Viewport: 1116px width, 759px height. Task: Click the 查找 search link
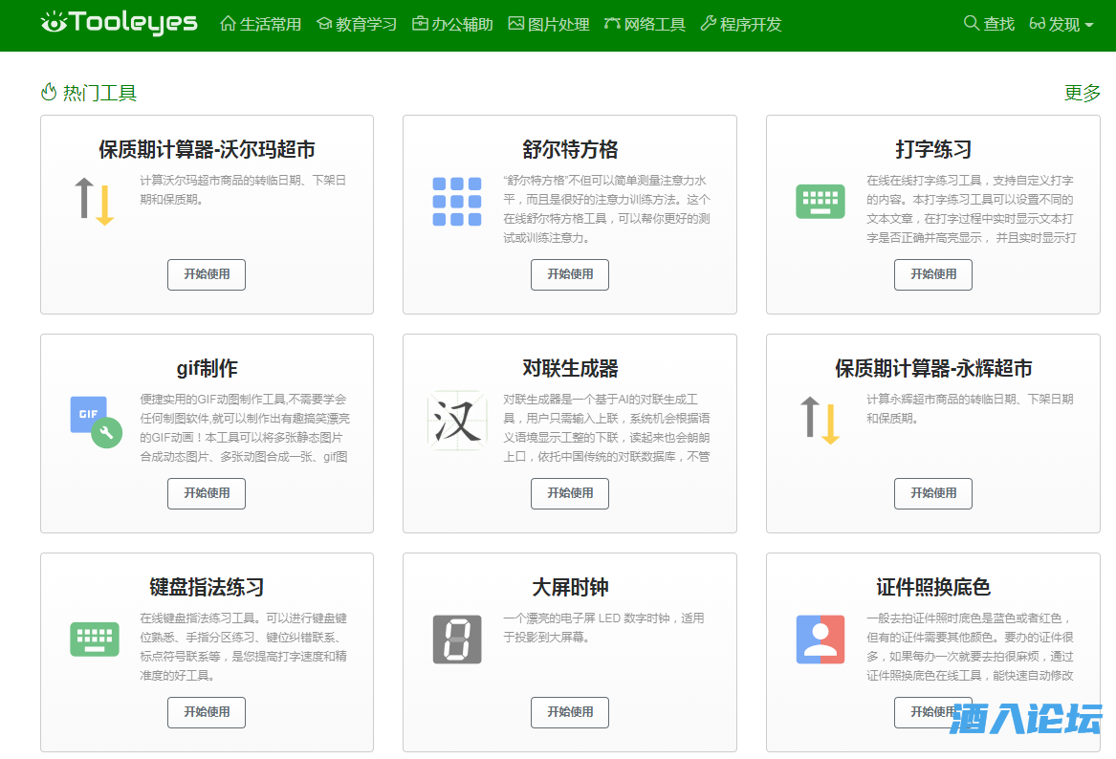(x=989, y=24)
